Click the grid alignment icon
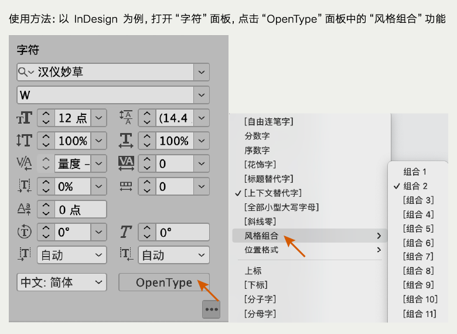Viewport: 457px width, 334px height. [x=126, y=186]
